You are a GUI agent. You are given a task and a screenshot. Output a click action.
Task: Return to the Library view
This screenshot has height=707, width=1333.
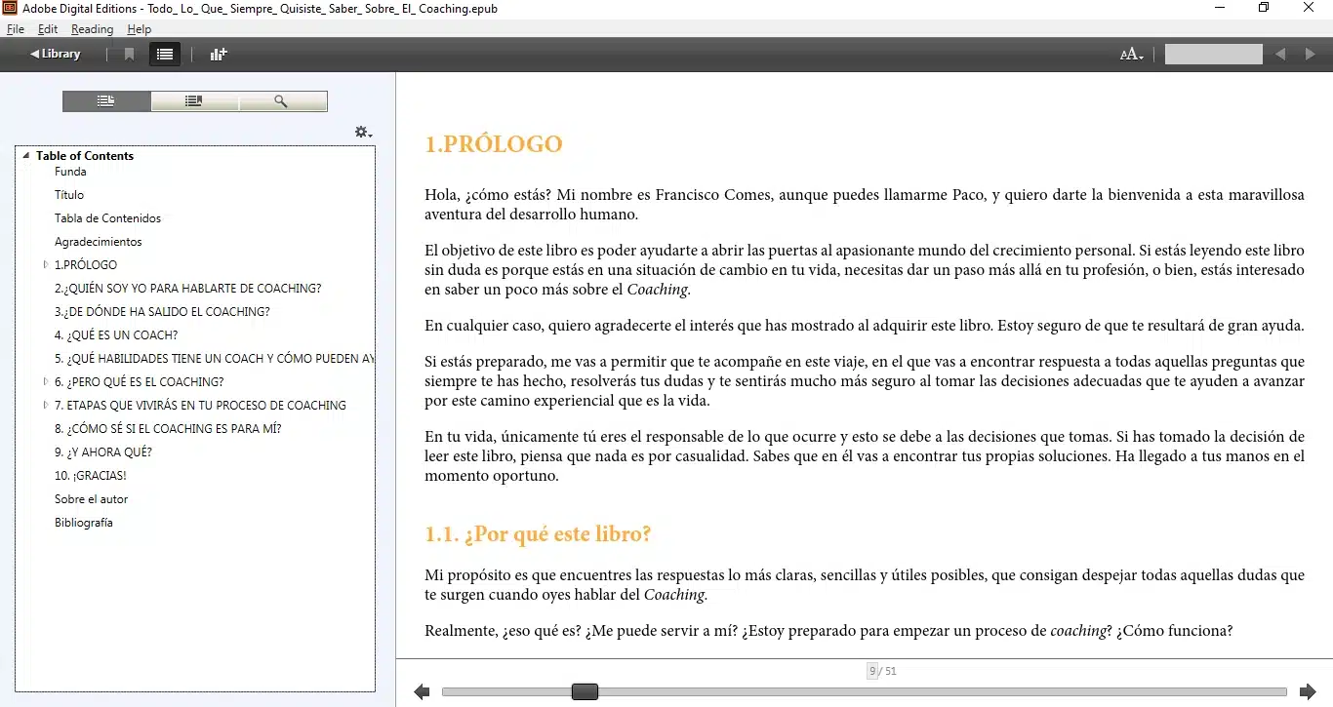56,54
